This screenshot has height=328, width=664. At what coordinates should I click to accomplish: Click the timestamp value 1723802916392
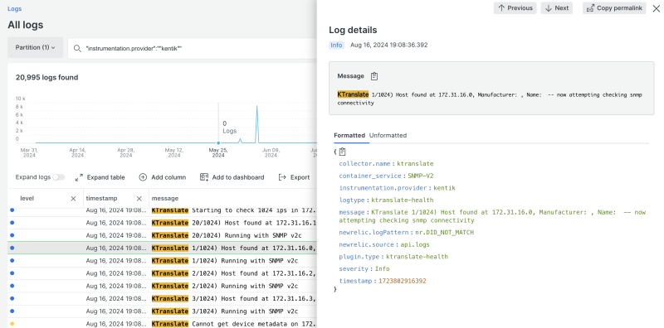[x=403, y=281]
